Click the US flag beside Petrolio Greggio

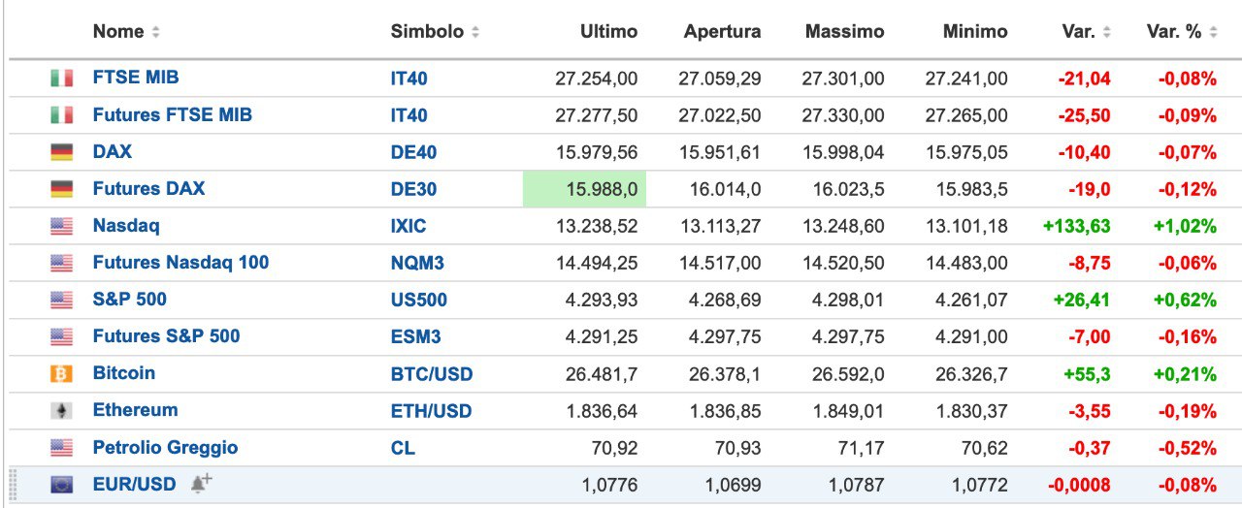(x=61, y=448)
